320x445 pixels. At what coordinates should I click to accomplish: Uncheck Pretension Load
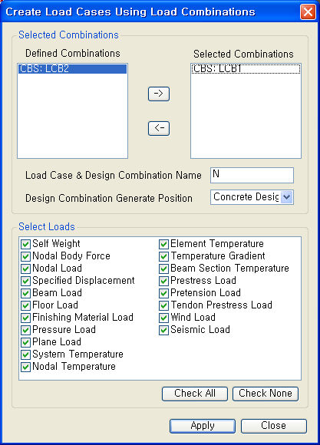tap(163, 293)
